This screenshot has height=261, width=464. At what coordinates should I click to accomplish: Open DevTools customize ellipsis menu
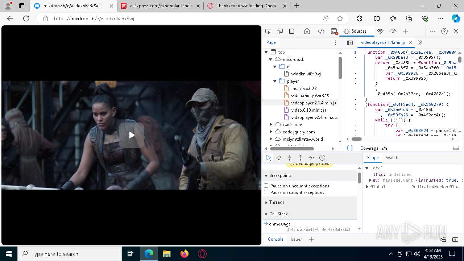[433, 31]
